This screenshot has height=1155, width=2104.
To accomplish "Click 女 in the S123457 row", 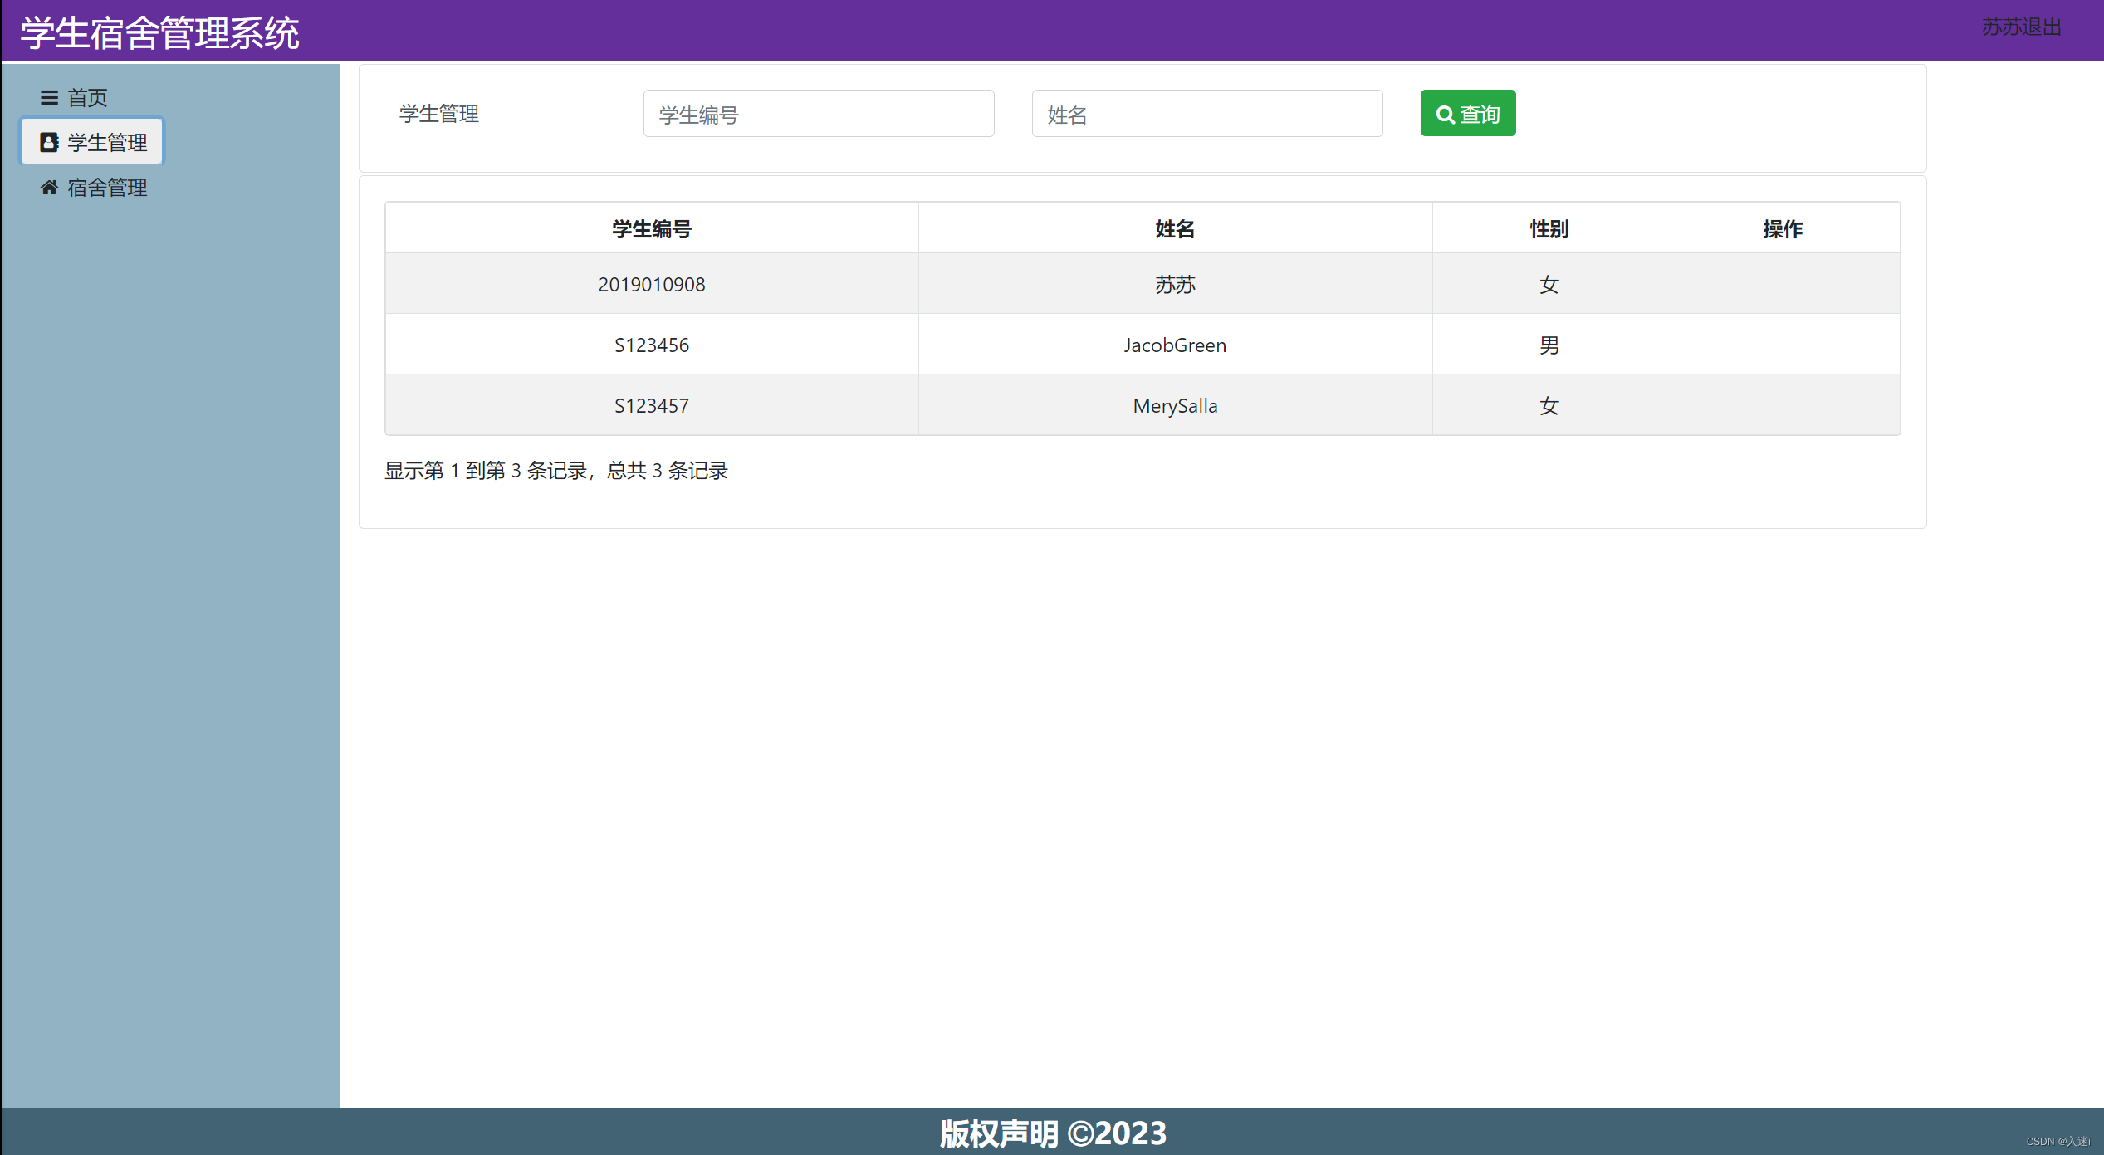I will [x=1549, y=405].
